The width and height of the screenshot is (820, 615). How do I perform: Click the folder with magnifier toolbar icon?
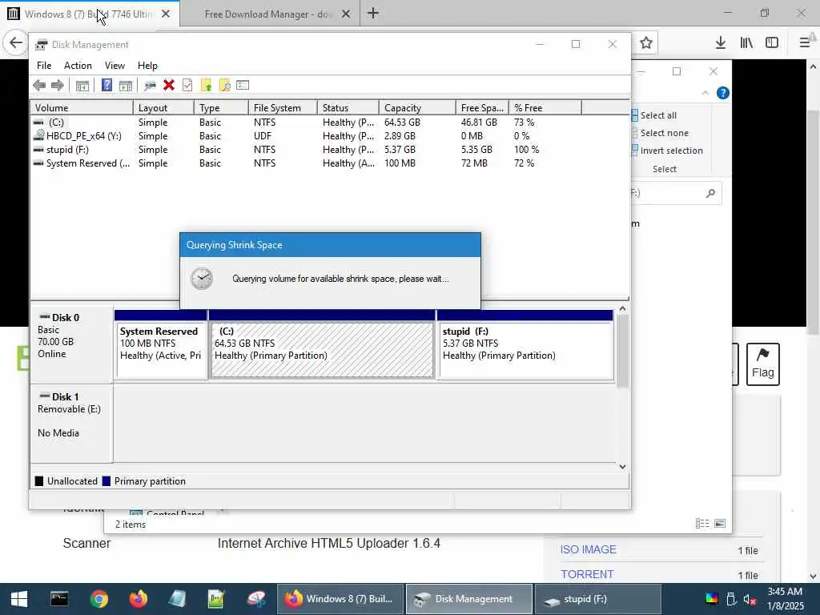tap(224, 85)
